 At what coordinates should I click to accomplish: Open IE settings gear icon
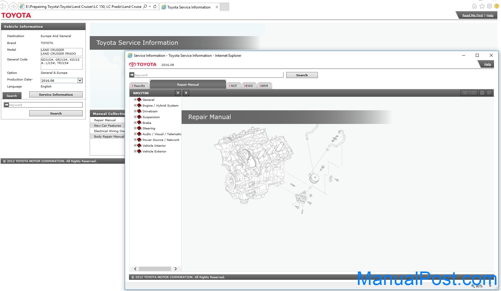click(x=489, y=6)
